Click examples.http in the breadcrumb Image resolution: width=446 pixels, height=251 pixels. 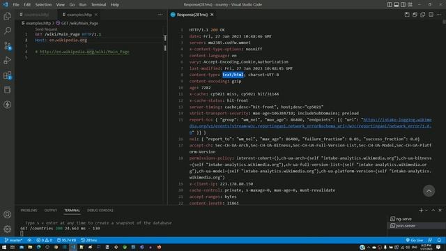click(38, 23)
